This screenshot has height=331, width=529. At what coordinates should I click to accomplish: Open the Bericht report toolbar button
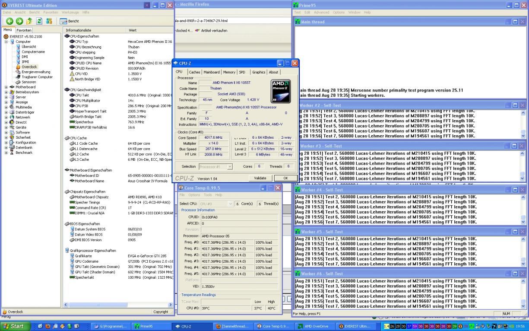click(69, 21)
